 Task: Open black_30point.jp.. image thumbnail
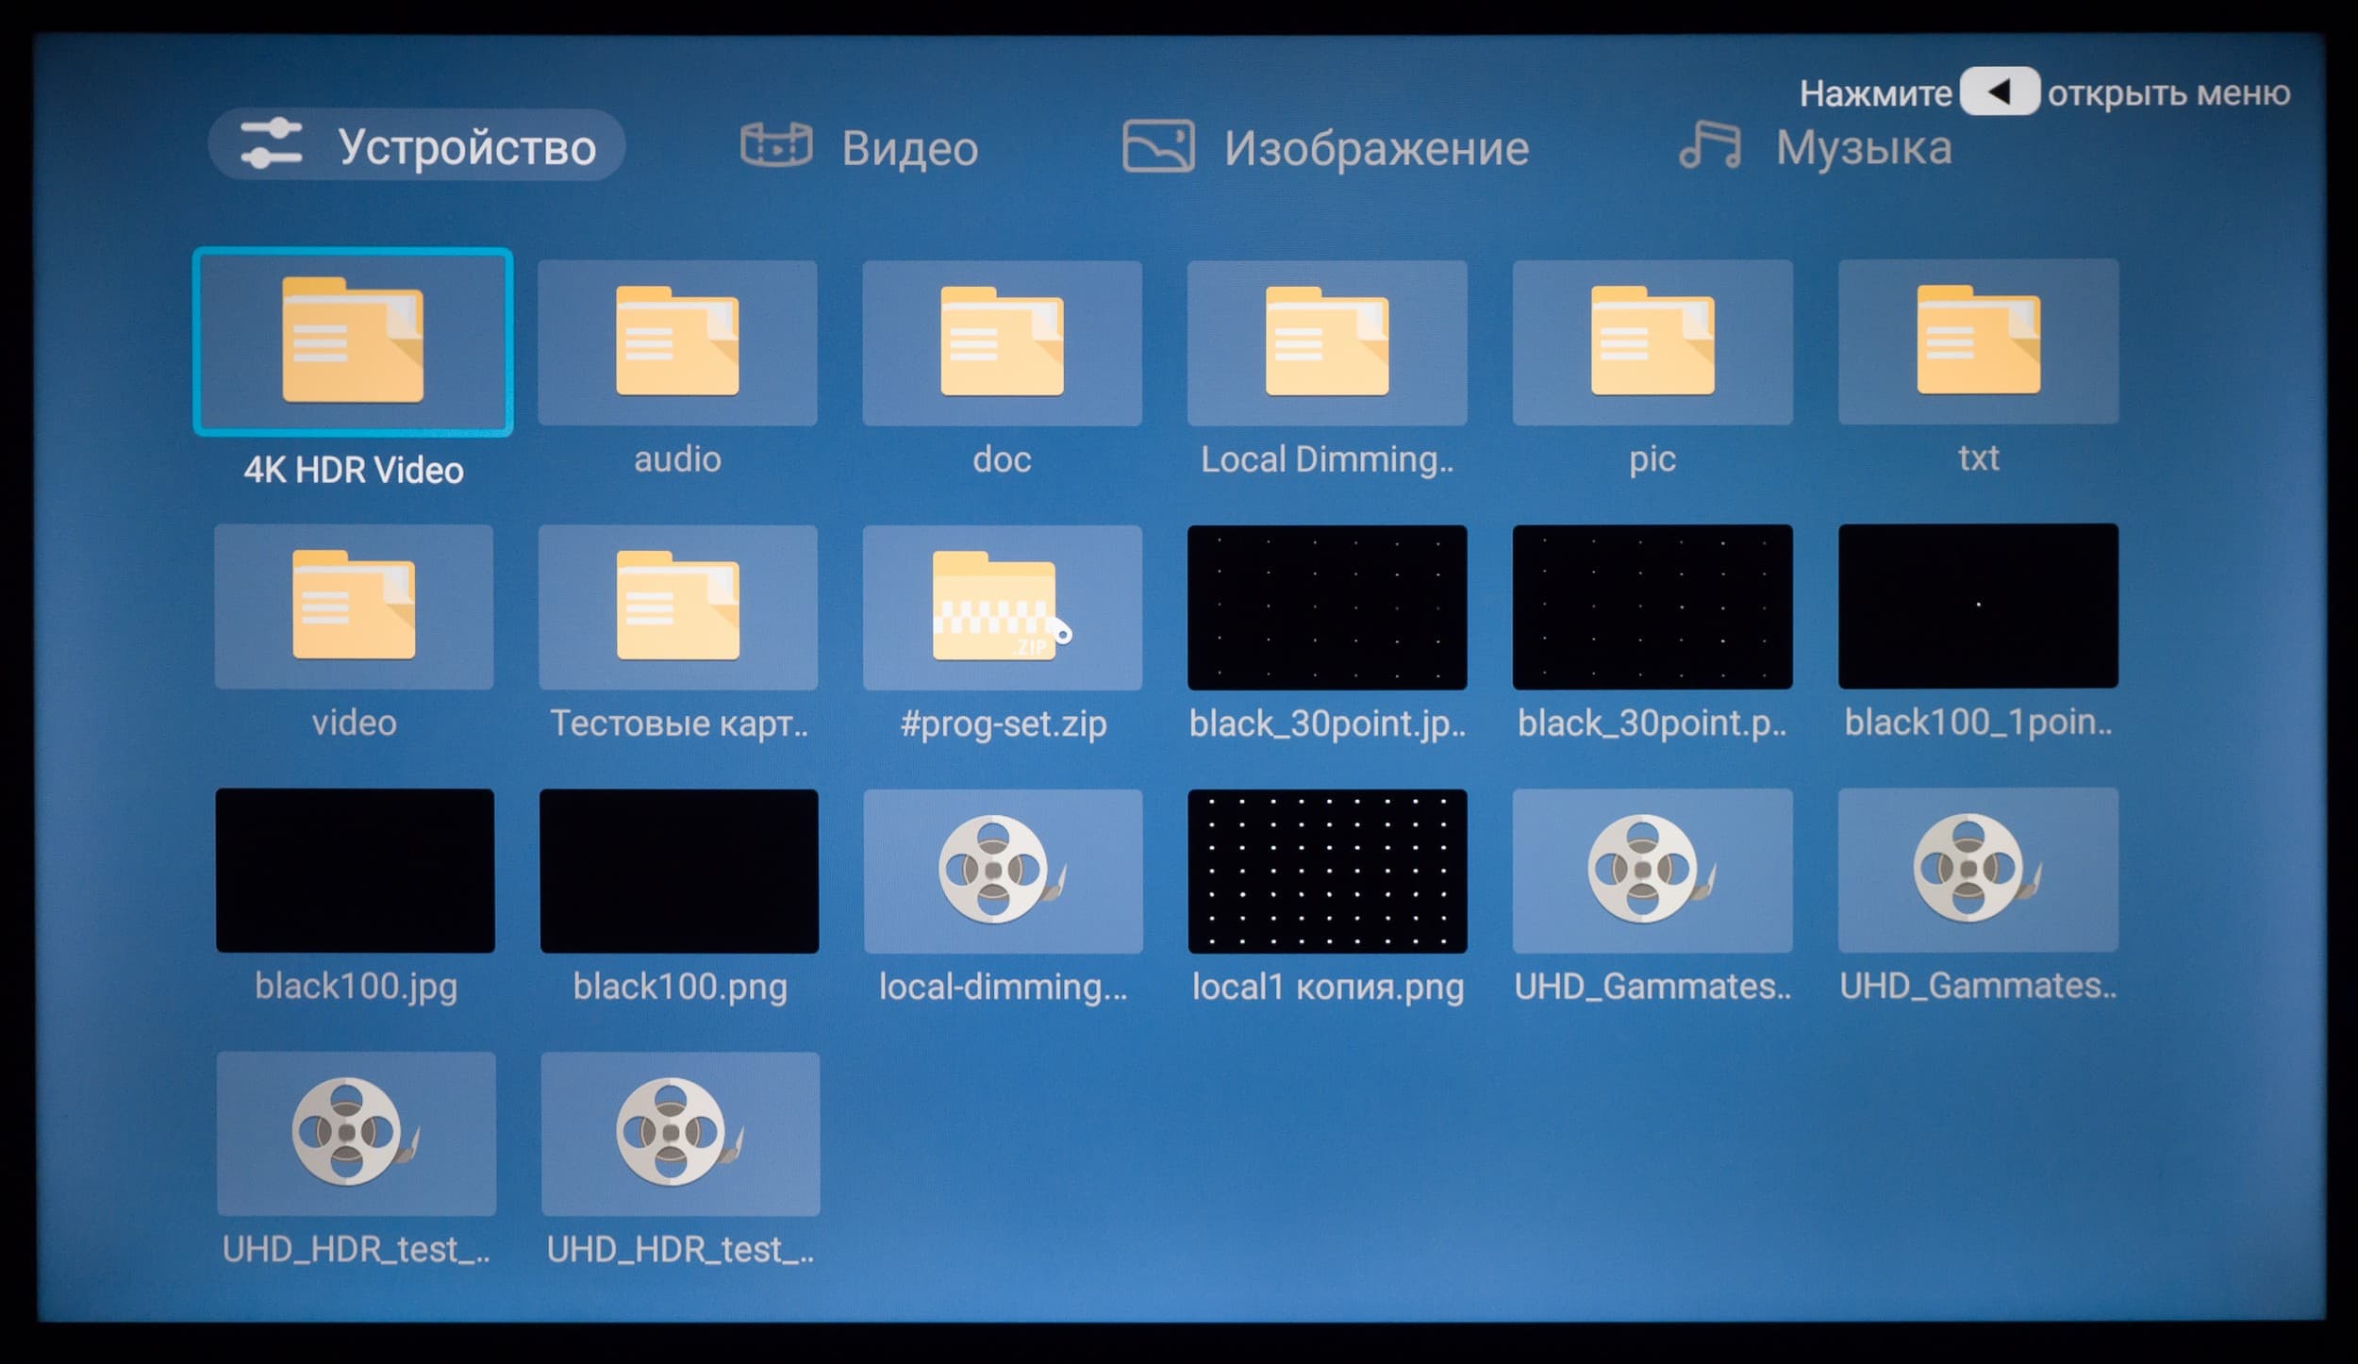click(1326, 607)
